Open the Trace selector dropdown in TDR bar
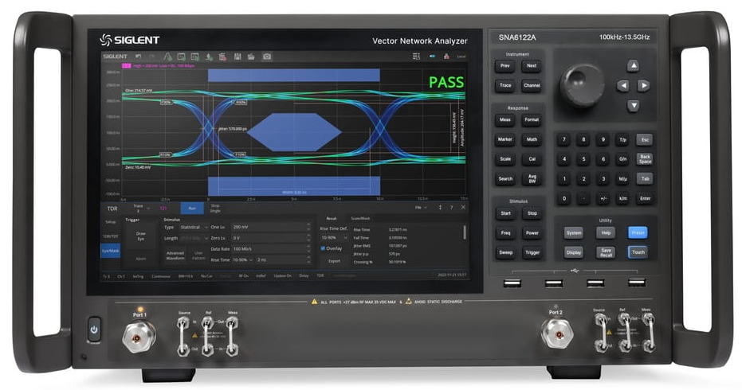Viewport: 742px width, 390px height. [x=140, y=208]
